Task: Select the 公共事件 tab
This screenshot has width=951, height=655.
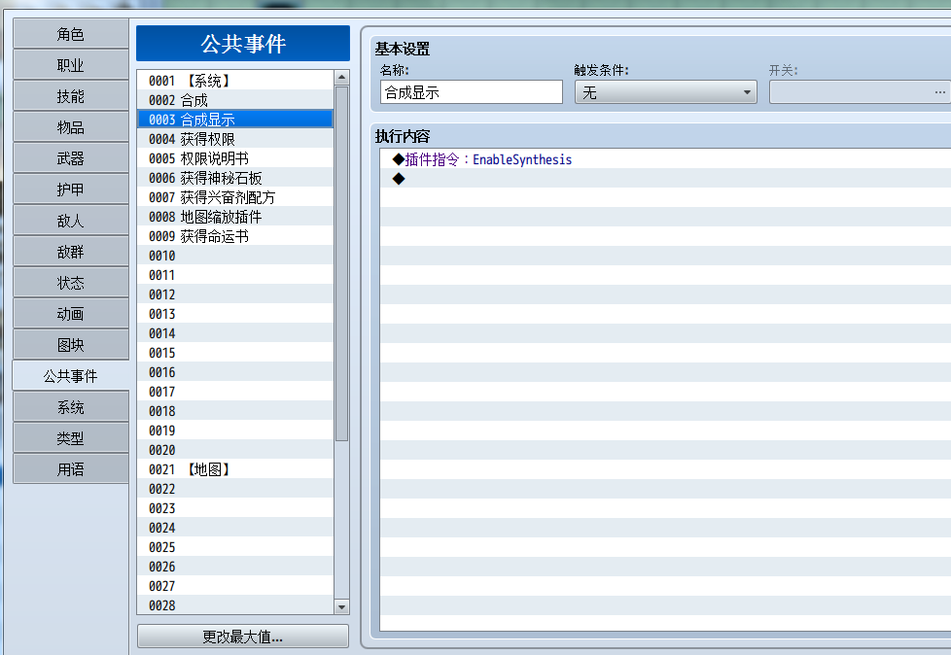Action: [x=70, y=376]
